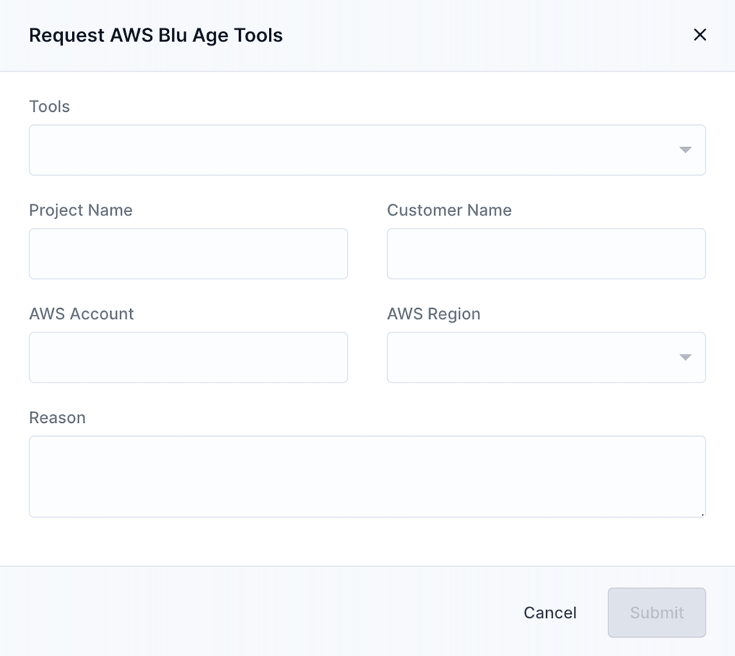Click the AWS Account label

81,314
